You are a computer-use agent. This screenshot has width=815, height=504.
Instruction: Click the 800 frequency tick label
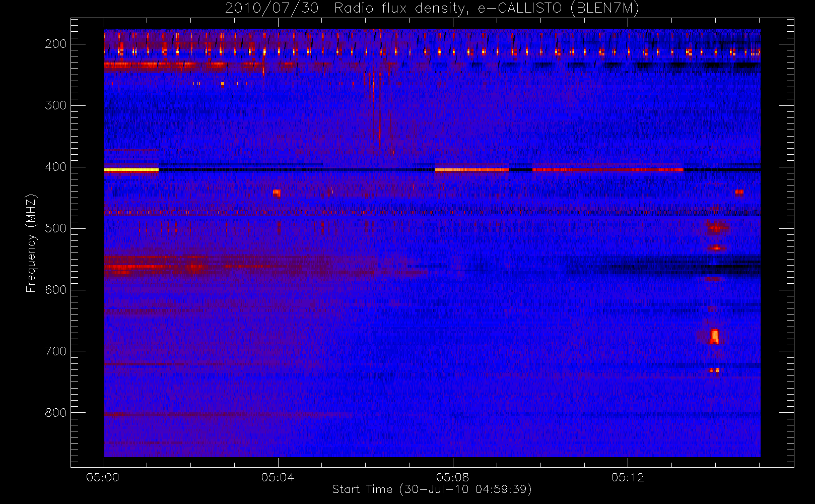pos(56,413)
